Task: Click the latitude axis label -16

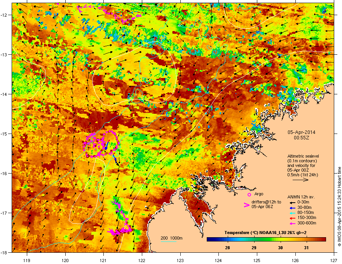Action: (x=4, y=173)
